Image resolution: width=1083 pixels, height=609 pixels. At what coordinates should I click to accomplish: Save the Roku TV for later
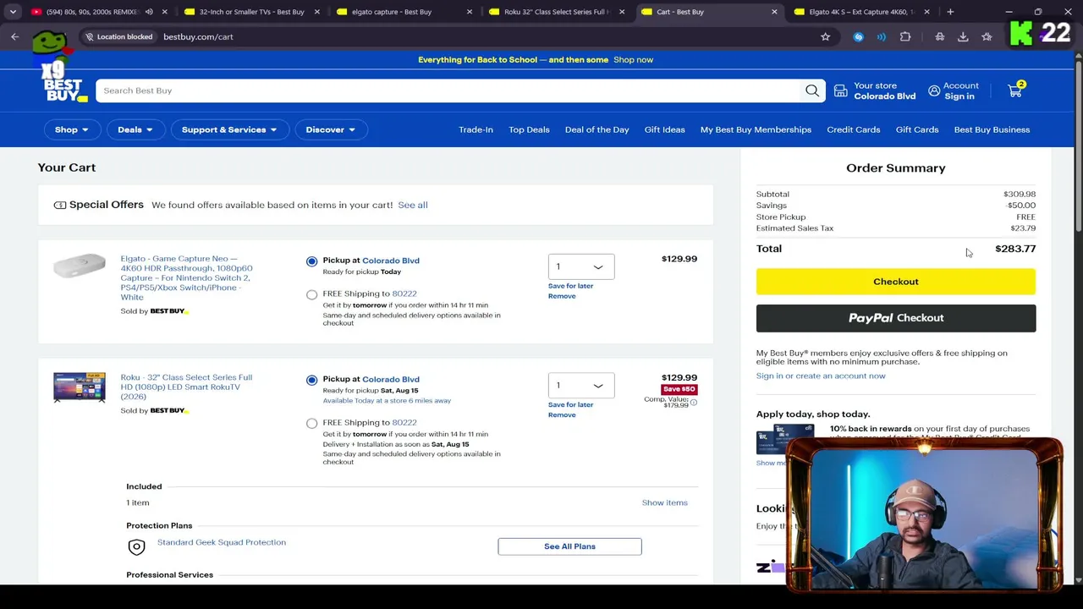point(570,404)
